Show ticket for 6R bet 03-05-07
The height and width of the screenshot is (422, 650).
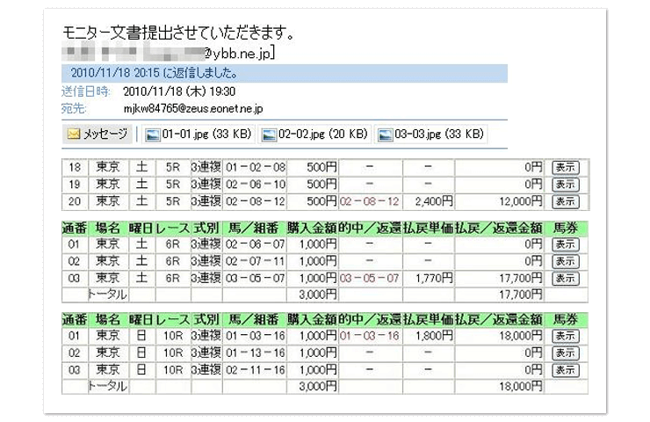pos(565,279)
